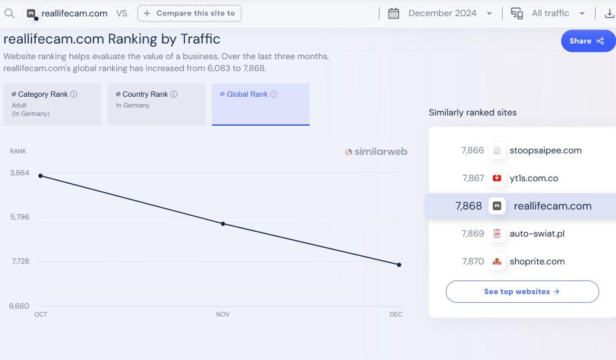Click the devices icon beside All traffic
The width and height of the screenshot is (616, 360).
(x=517, y=13)
